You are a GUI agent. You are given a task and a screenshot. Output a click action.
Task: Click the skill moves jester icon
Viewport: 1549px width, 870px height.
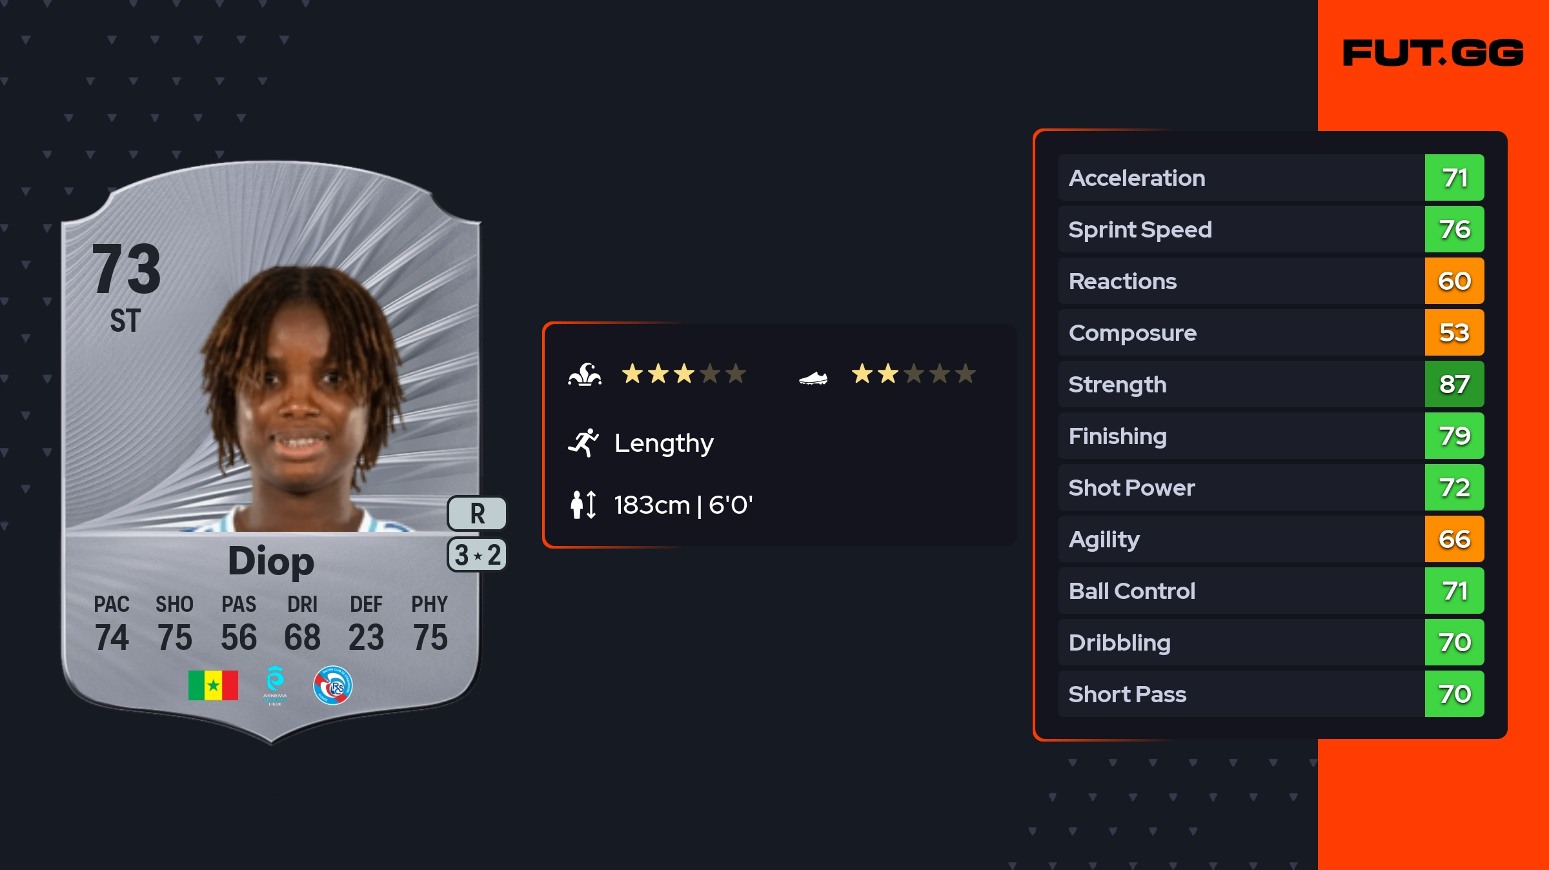pyautogui.click(x=585, y=374)
